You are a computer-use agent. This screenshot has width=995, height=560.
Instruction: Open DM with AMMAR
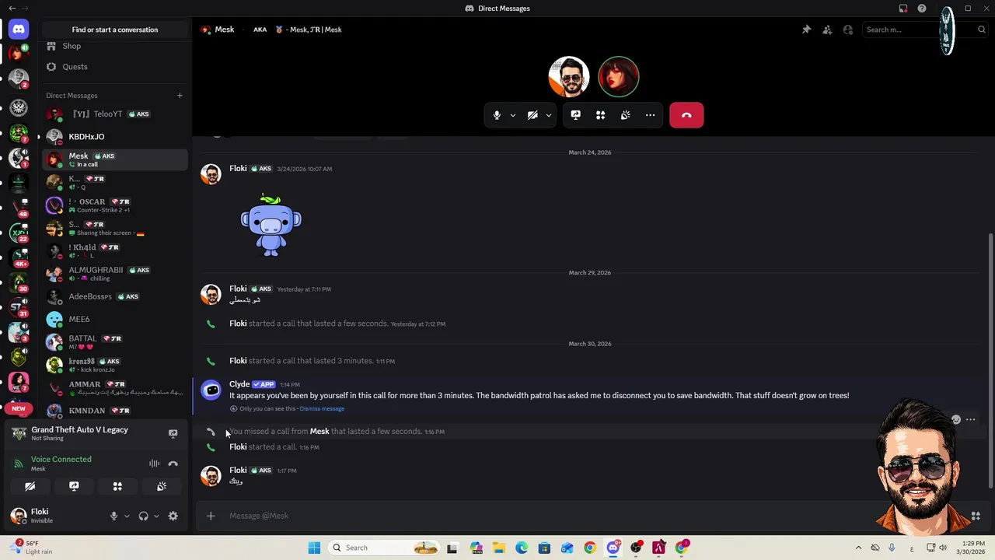tap(115, 387)
